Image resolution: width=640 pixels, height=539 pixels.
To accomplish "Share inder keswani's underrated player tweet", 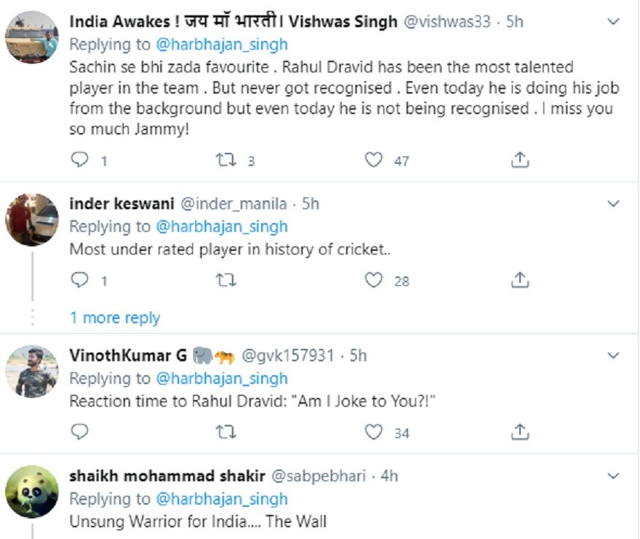I will click(519, 280).
